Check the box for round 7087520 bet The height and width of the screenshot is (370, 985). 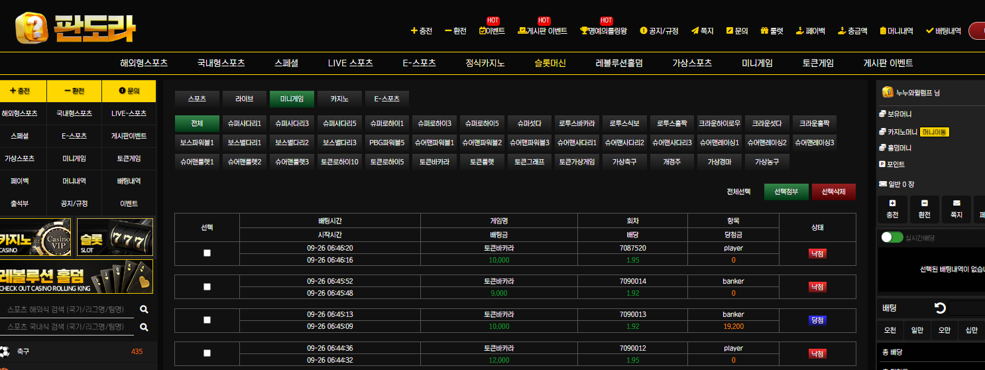pos(207,253)
